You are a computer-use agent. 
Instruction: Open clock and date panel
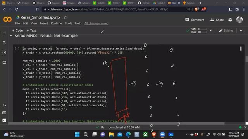click(233, 134)
